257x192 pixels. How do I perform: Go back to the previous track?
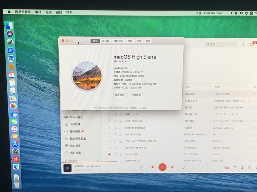click(x=152, y=167)
